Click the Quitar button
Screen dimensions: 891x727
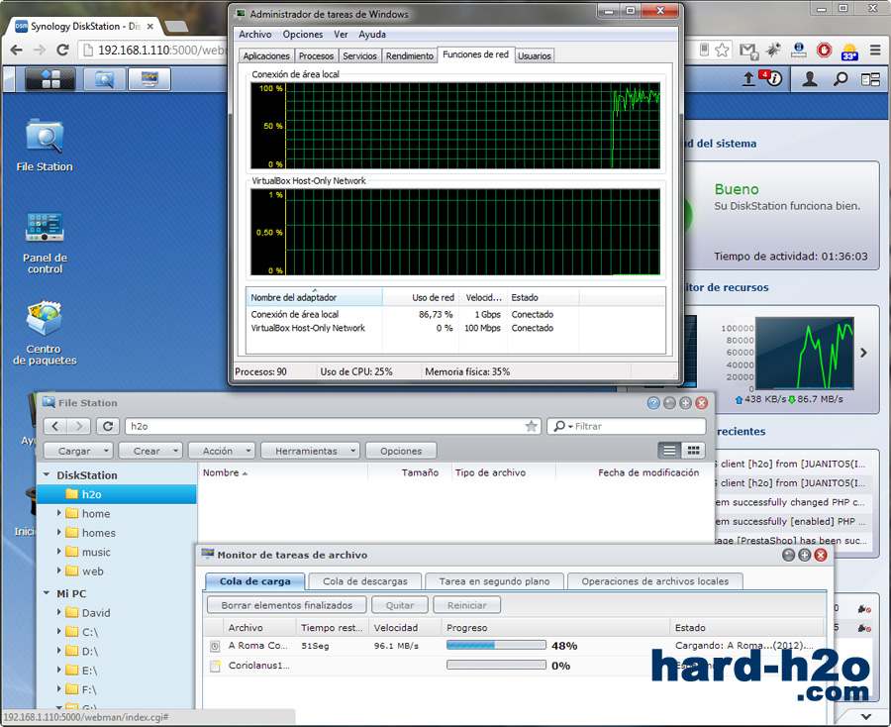pos(400,605)
